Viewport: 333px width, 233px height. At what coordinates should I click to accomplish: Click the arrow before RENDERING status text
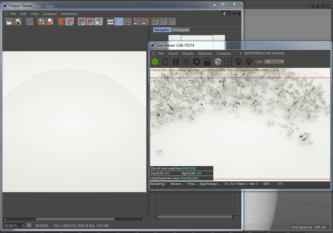(240, 53)
